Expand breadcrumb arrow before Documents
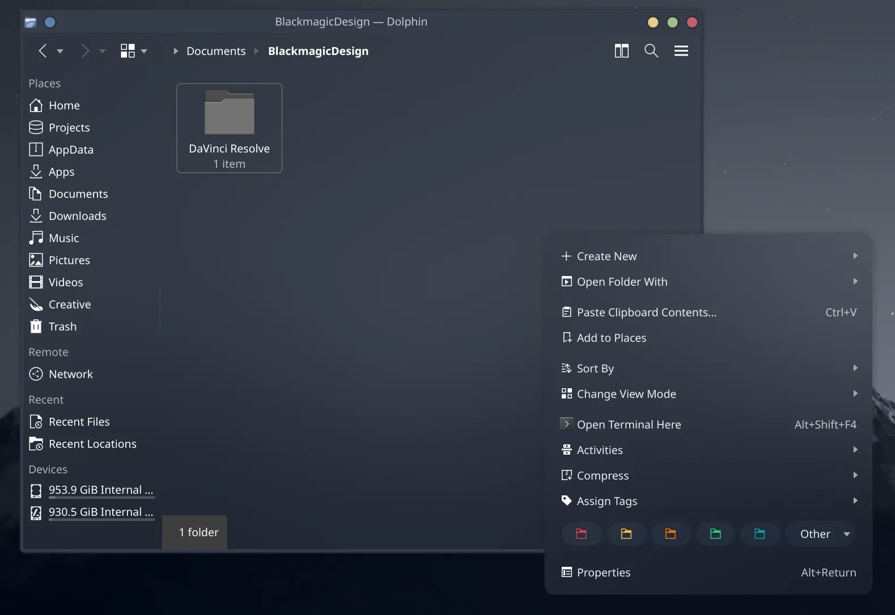The width and height of the screenshot is (895, 615). tap(176, 51)
